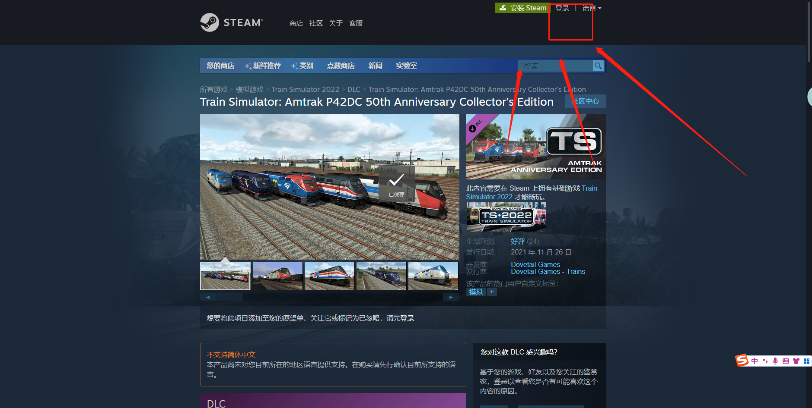Open the Sogou soft keyboard icon
This screenshot has width=812, height=408.
click(x=786, y=361)
